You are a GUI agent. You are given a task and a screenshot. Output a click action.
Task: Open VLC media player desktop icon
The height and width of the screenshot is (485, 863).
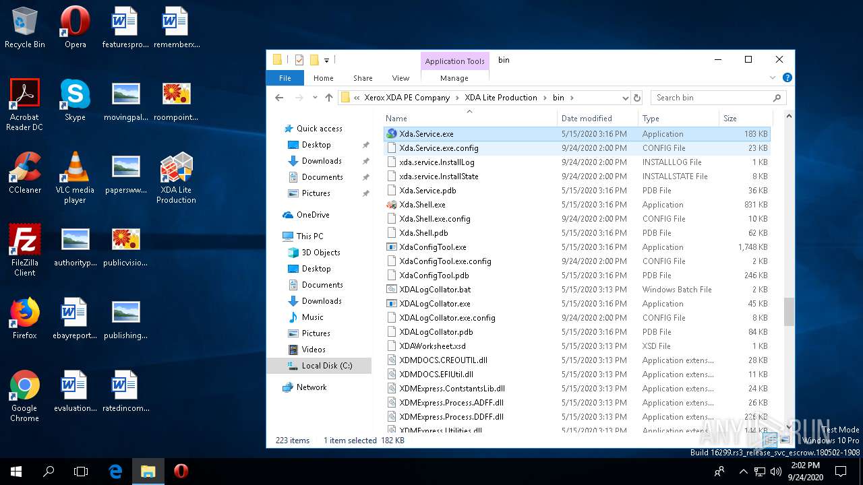pos(75,177)
